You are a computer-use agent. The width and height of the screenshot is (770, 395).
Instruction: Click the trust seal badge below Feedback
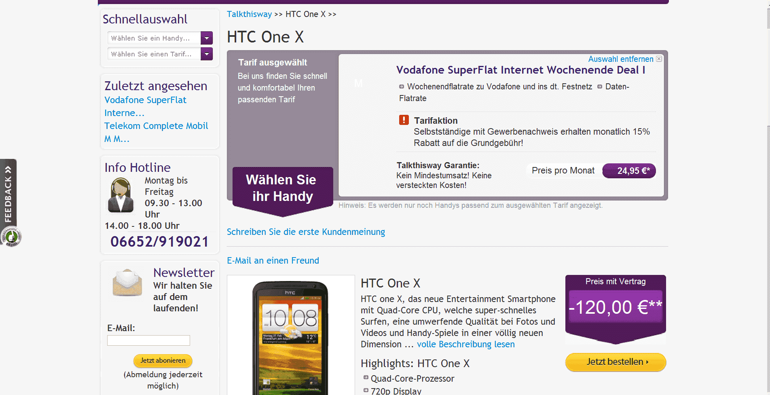click(x=11, y=237)
